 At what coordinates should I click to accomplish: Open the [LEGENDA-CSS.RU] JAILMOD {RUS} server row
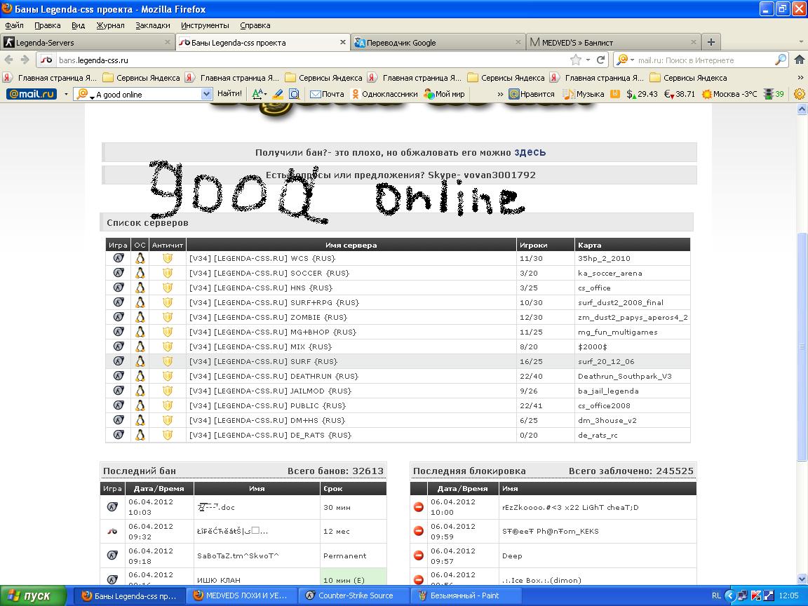click(x=398, y=391)
